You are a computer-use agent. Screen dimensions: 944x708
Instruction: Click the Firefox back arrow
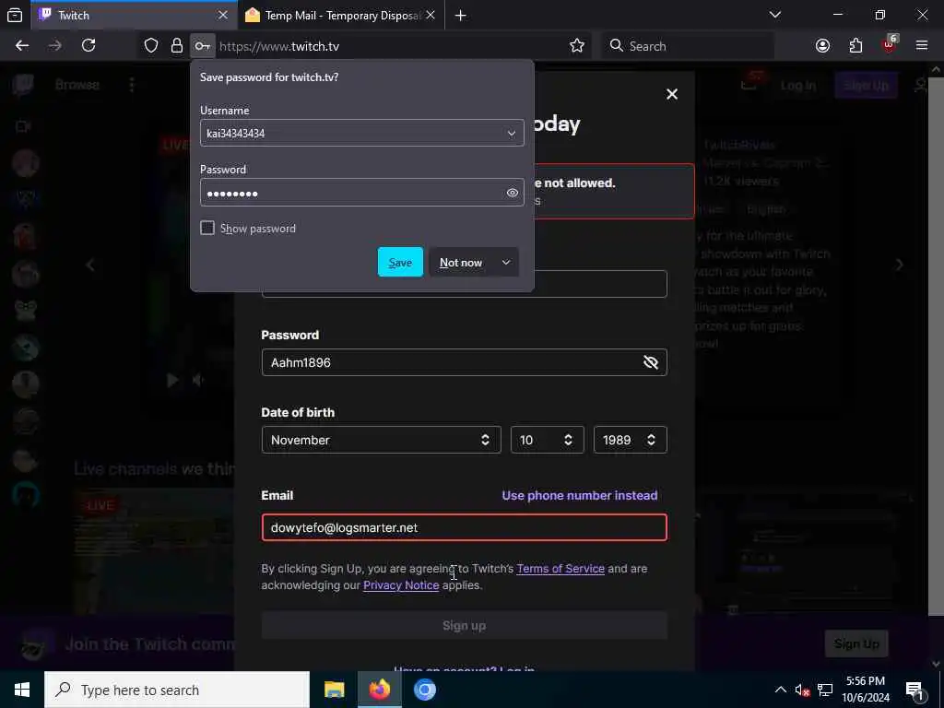pyautogui.click(x=22, y=46)
